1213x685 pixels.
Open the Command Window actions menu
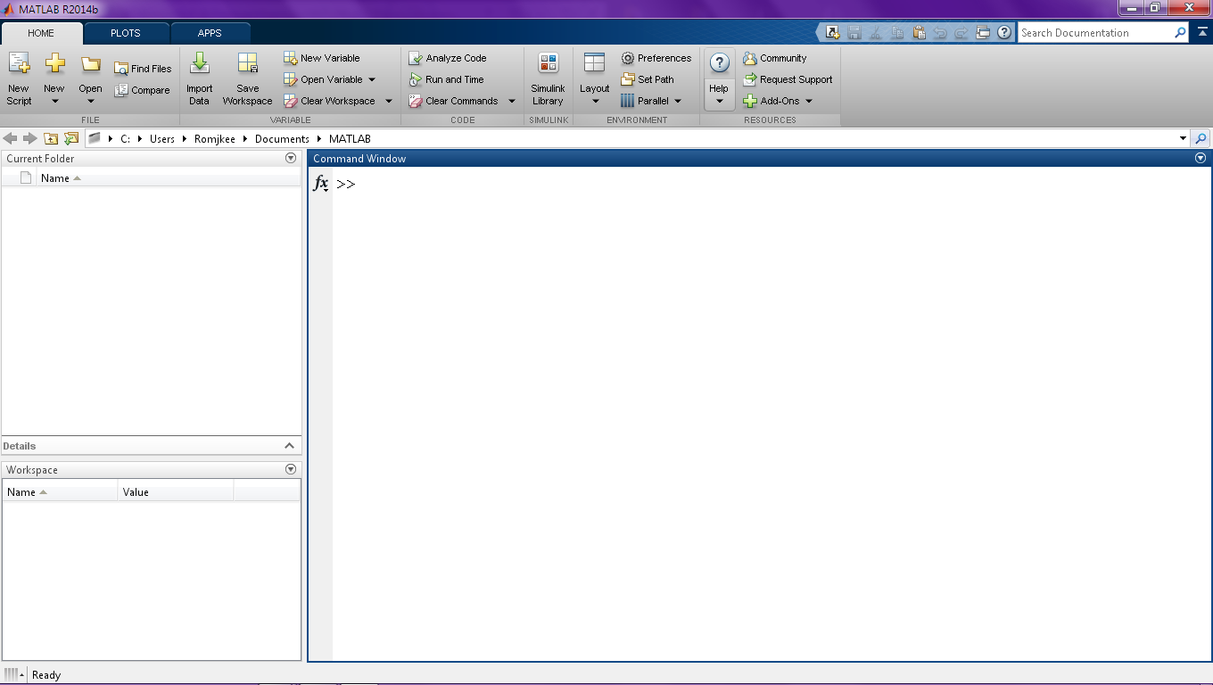point(1200,158)
